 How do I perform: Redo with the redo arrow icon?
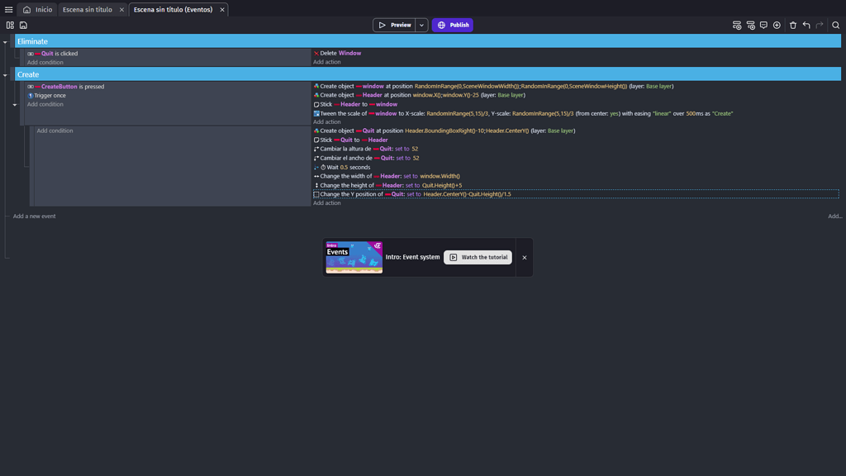(820, 25)
